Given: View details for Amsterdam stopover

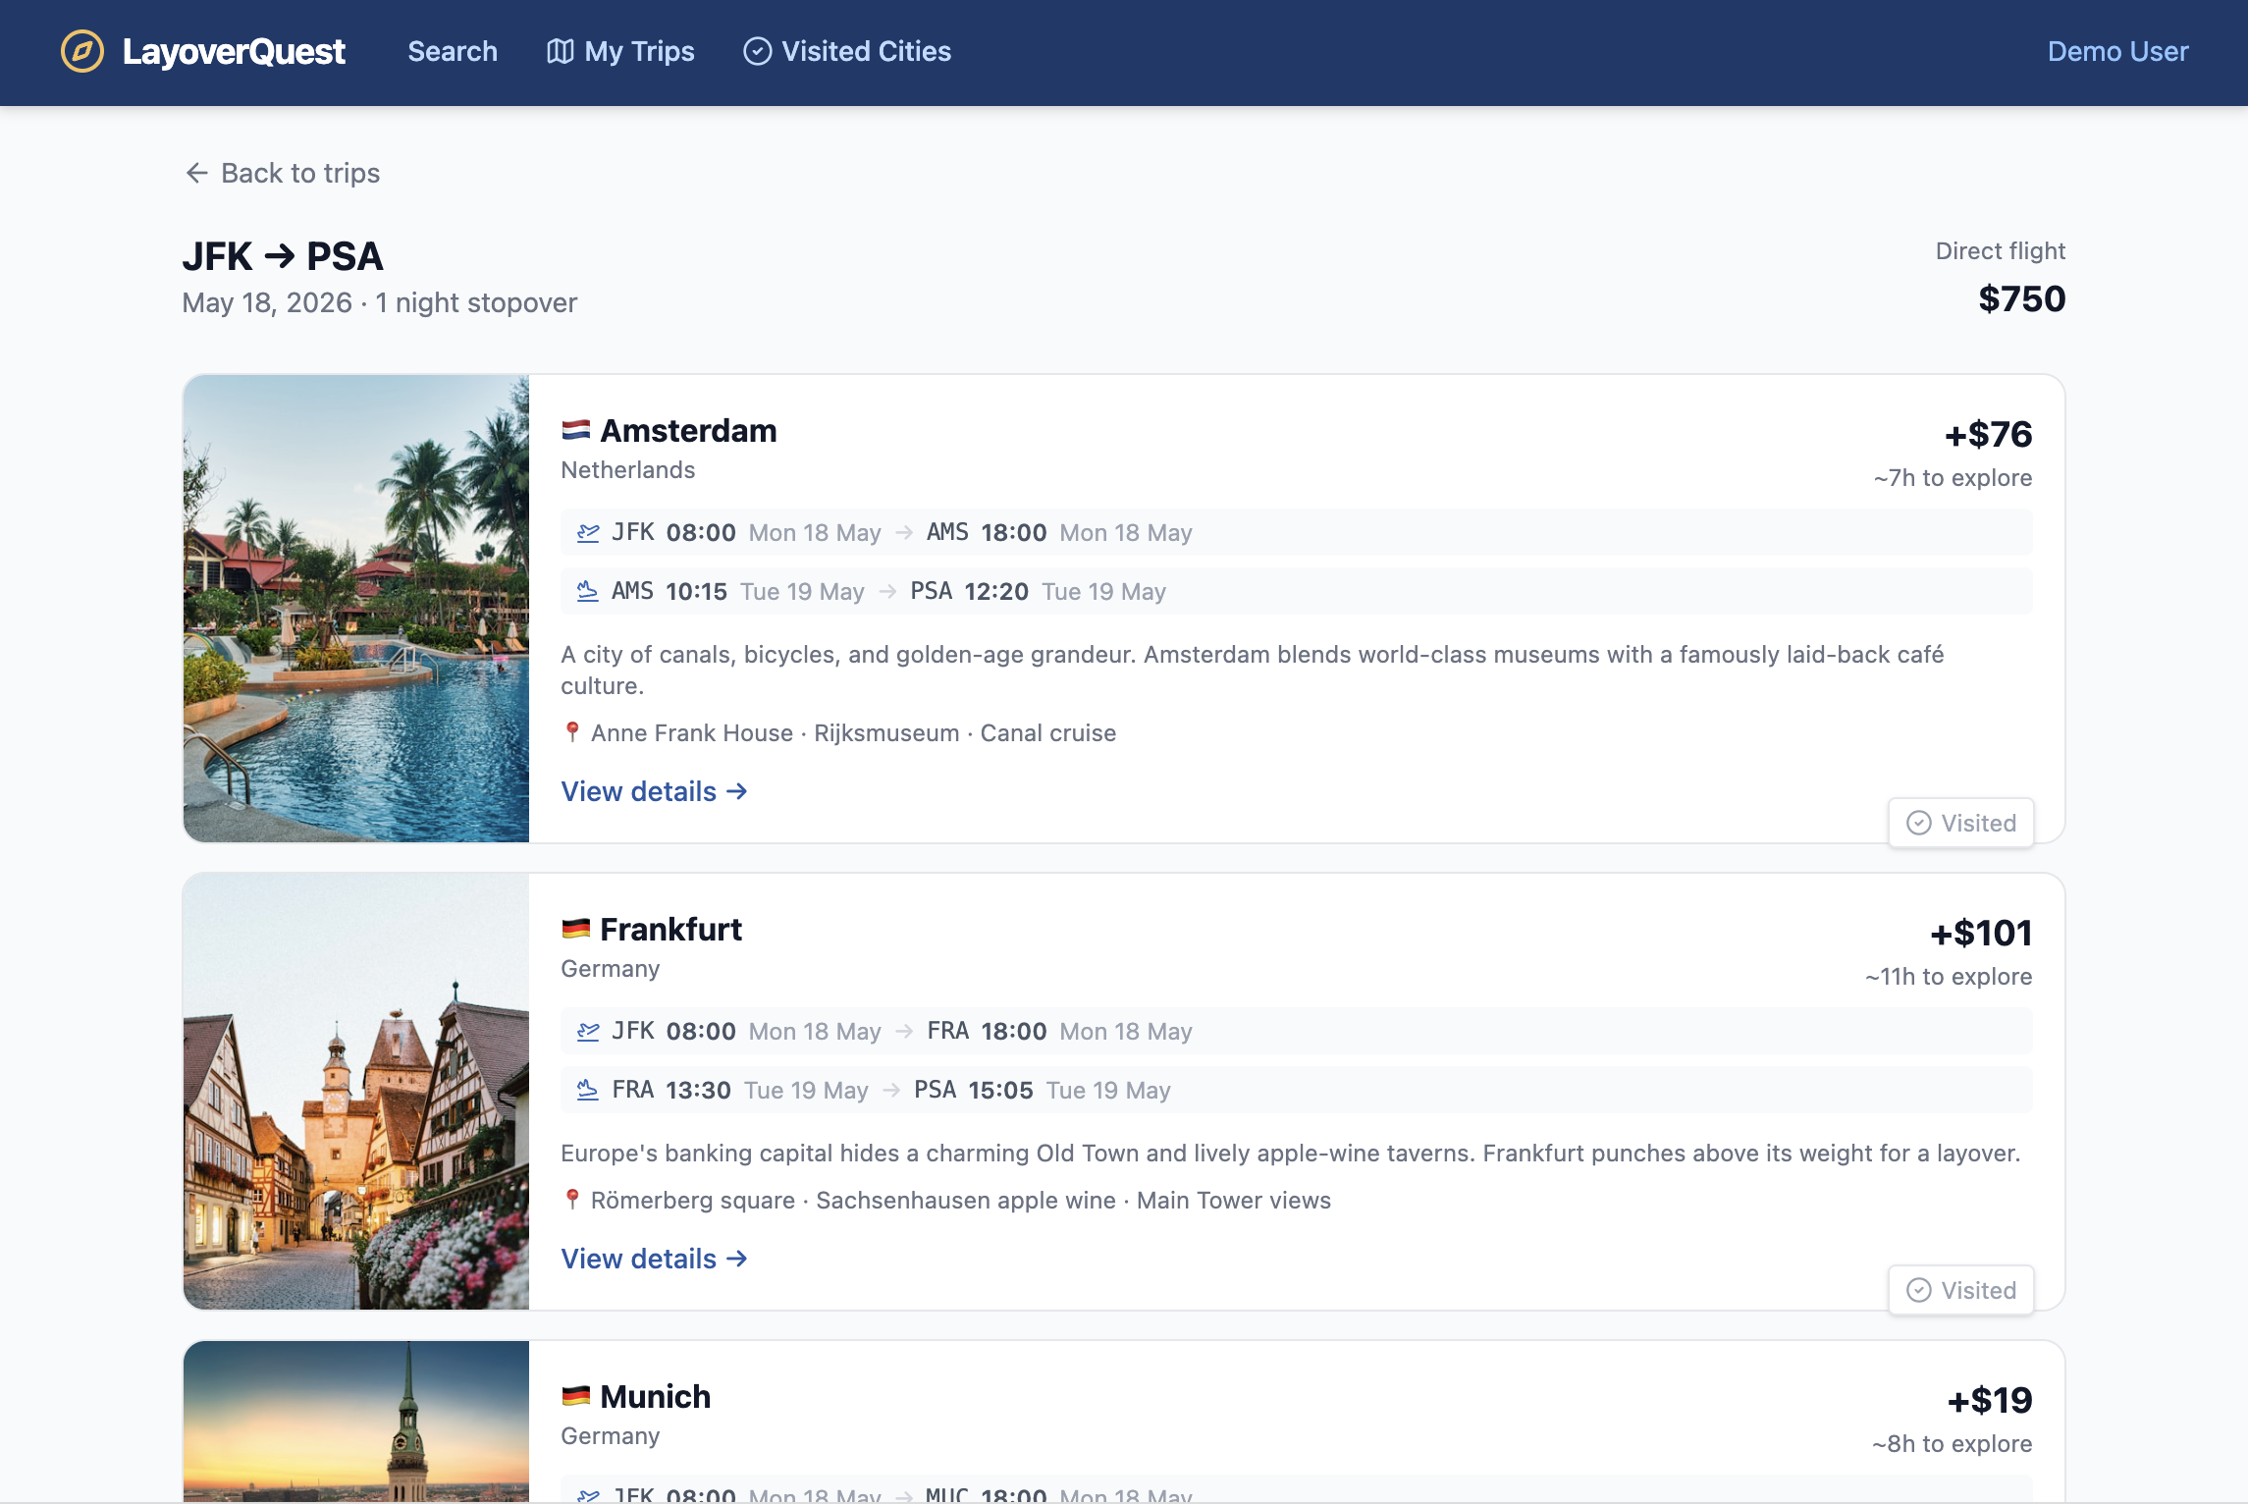Looking at the screenshot, I should click(x=654, y=791).
